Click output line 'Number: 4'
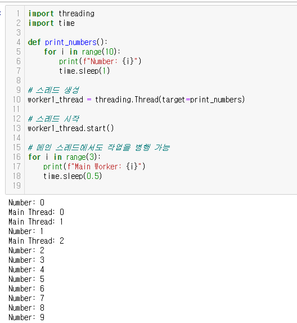The height and width of the screenshot is (323, 297). (x=26, y=270)
